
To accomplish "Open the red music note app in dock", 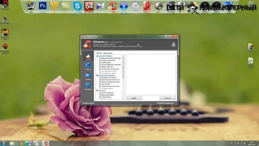I will tap(147, 6).
